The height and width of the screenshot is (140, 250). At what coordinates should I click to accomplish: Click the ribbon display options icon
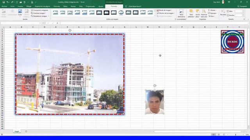[229, 2]
